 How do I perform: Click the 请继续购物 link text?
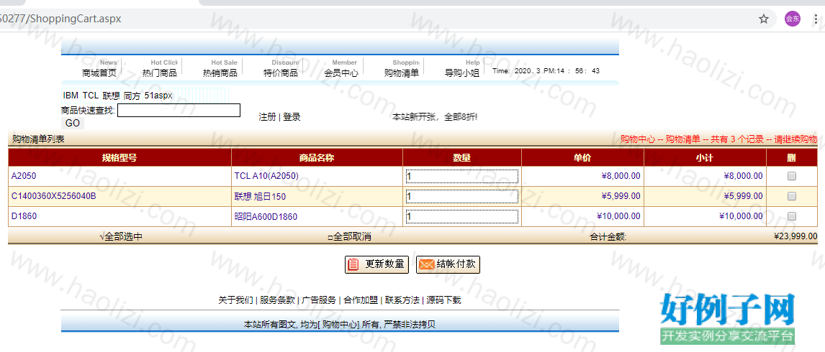[x=795, y=139]
